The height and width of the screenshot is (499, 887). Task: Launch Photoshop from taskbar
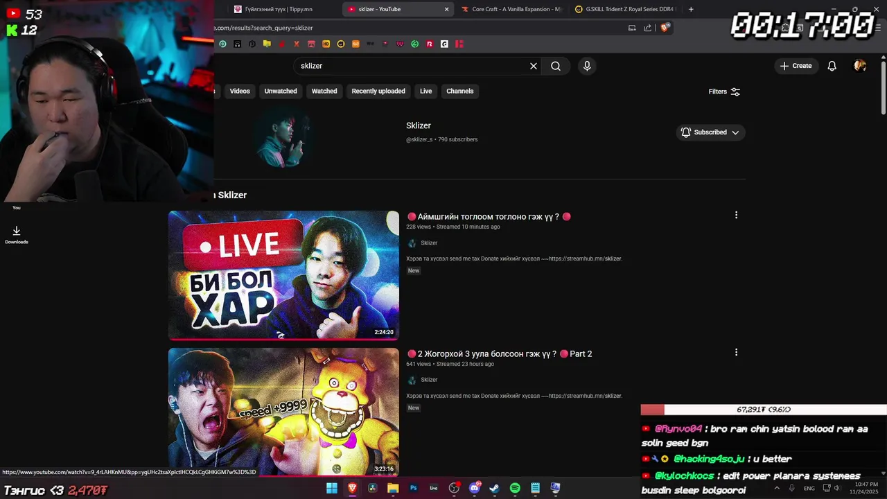pos(414,488)
